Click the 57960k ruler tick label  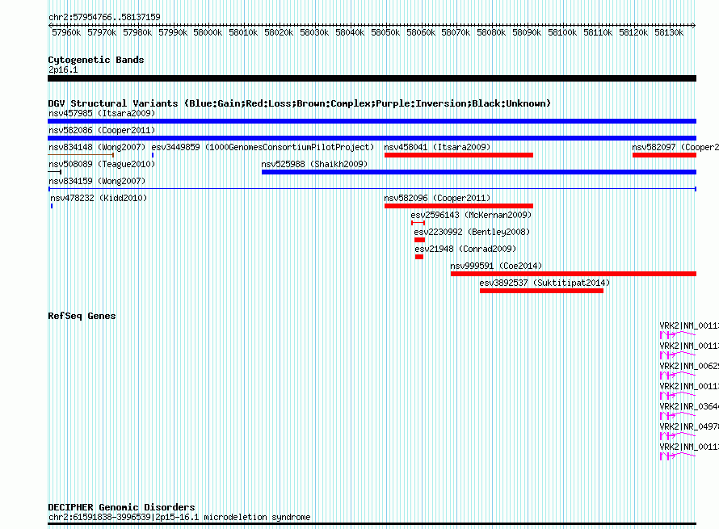pyautogui.click(x=66, y=32)
